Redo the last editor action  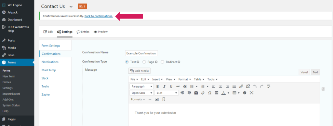[x=262, y=87]
